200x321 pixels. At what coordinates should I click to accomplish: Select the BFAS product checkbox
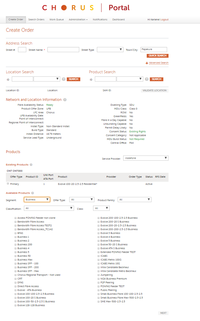[16, 233]
